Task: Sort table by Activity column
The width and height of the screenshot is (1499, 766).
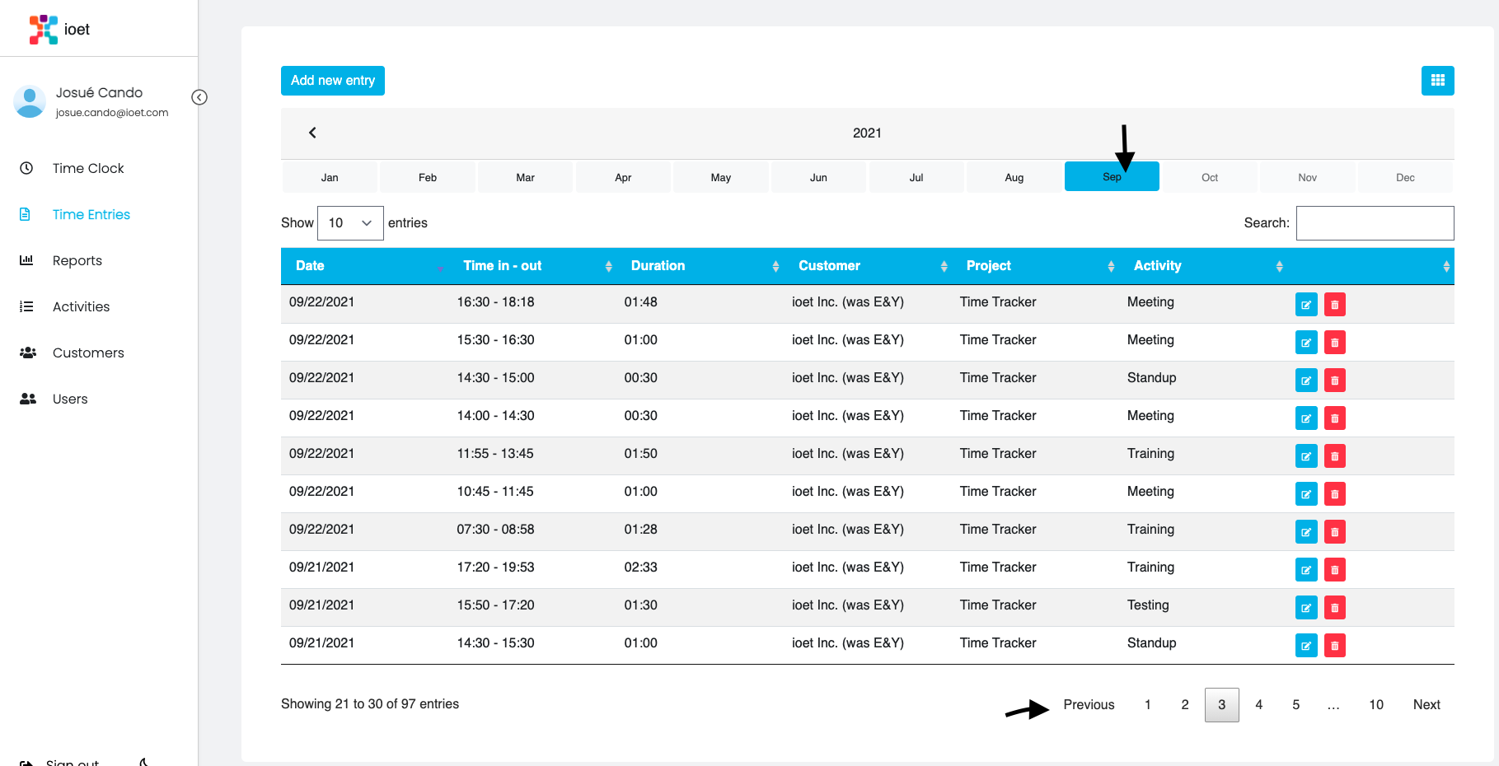Action: (1203, 266)
